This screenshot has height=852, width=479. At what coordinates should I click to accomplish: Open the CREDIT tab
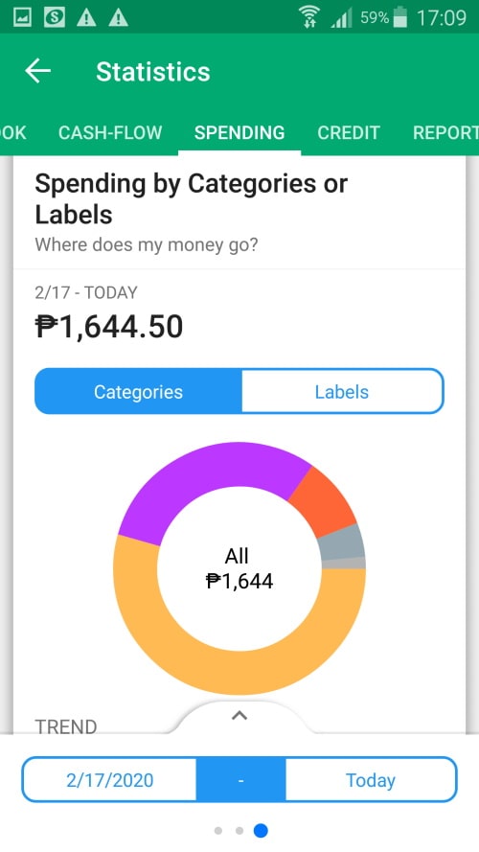pyautogui.click(x=349, y=132)
